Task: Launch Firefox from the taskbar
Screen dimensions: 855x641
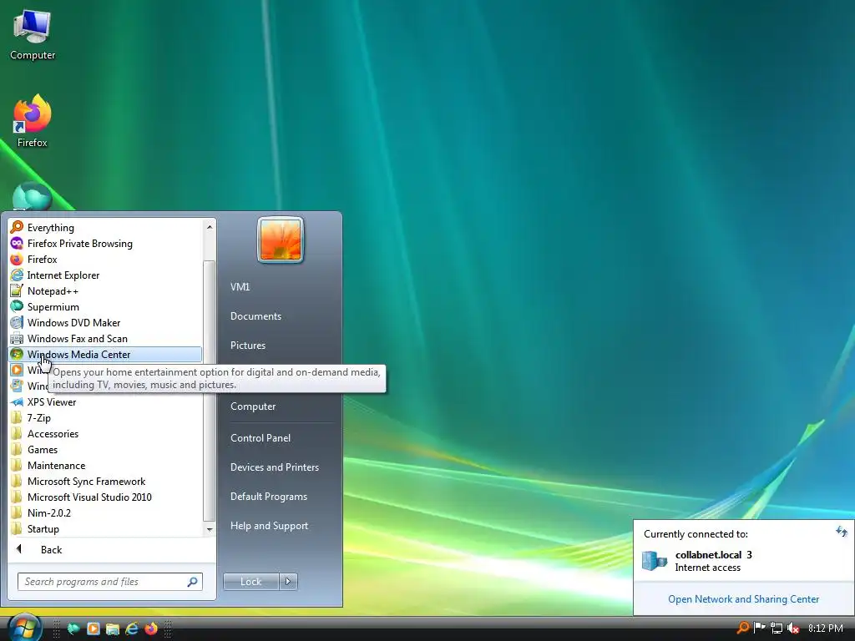Action: click(151, 628)
